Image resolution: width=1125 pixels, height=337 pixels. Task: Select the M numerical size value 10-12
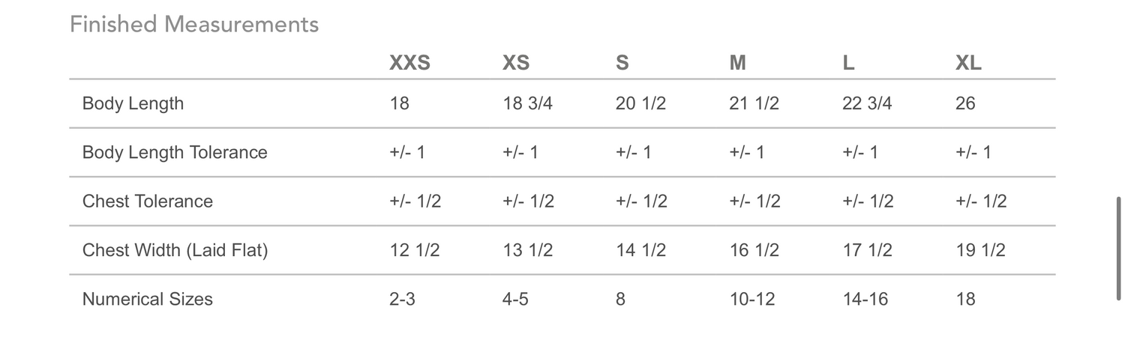click(x=751, y=300)
